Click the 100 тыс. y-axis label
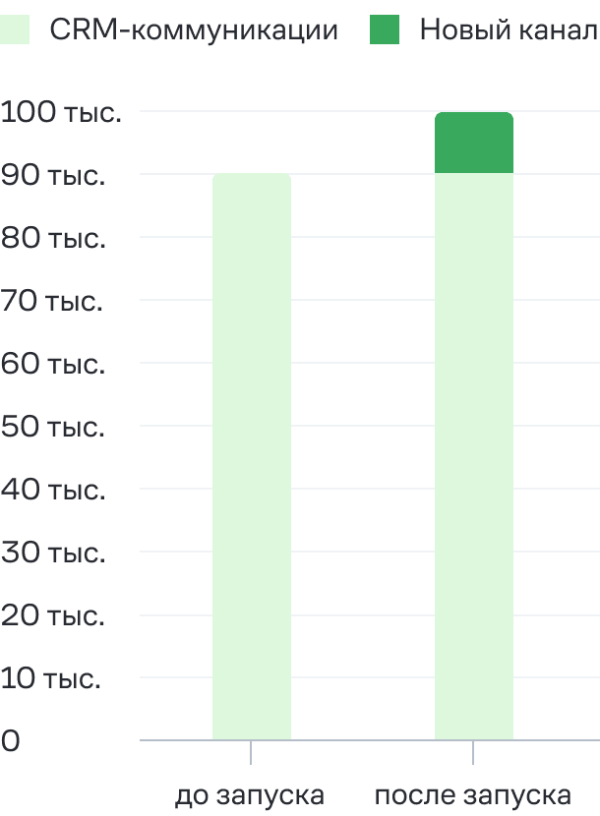This screenshot has height=816, width=600. coord(61,112)
